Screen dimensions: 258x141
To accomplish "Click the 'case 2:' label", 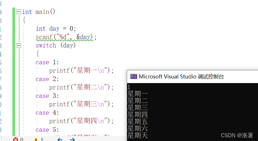I will tap(47, 79).
